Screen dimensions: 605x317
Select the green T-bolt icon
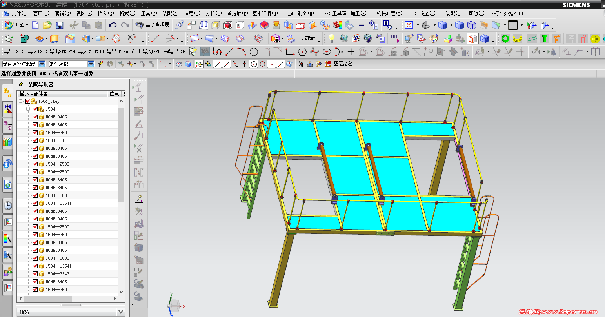[x=544, y=38]
